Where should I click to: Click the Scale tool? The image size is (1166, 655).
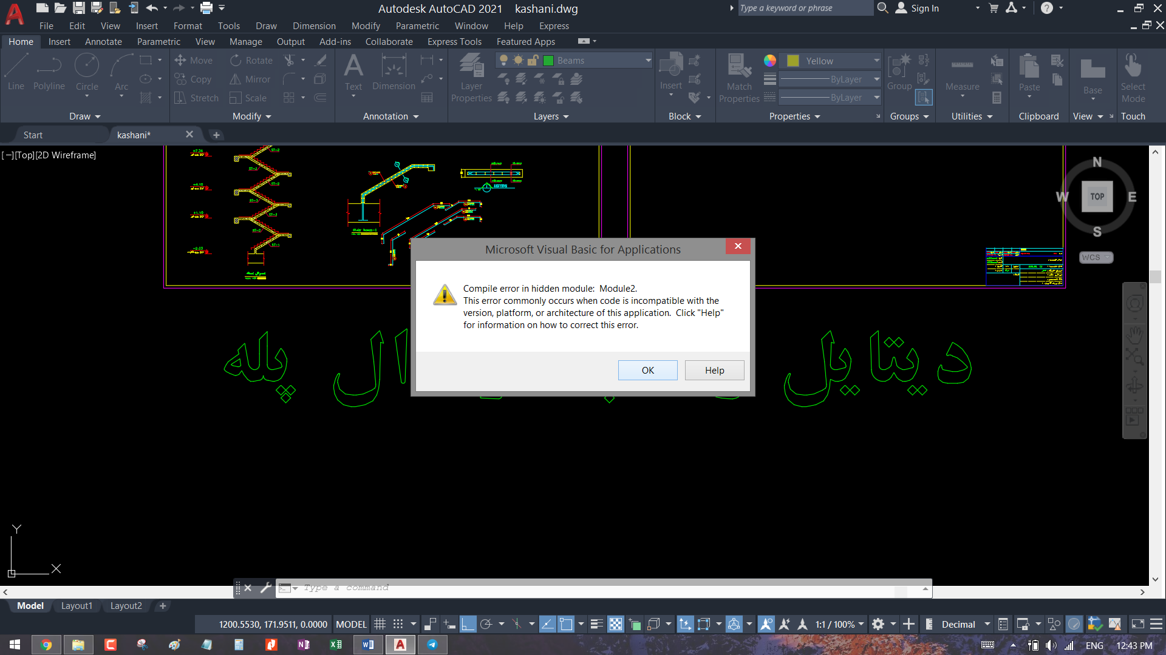[248, 98]
